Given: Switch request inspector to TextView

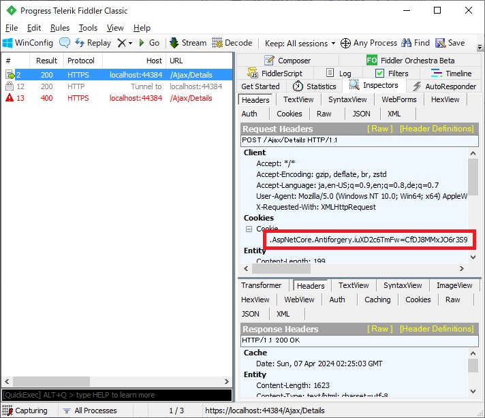Looking at the screenshot, I should (x=298, y=99).
